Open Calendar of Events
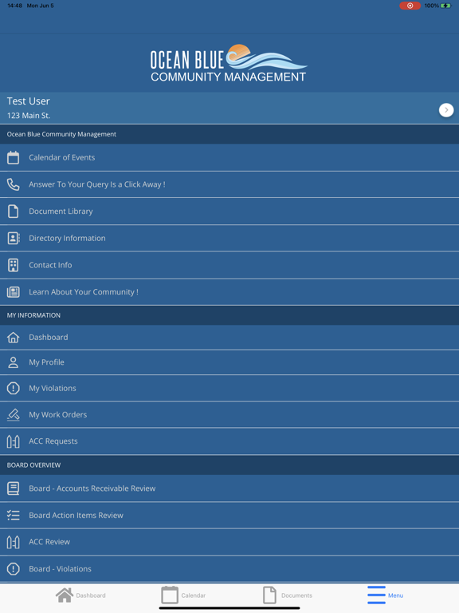459x613 pixels. [229, 157]
